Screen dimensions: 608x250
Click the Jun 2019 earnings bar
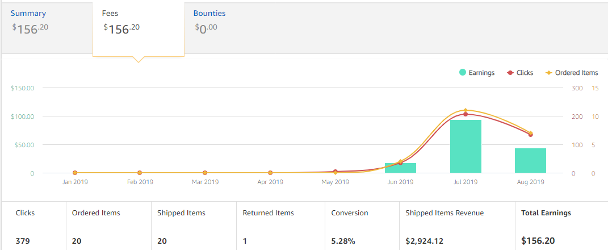pos(400,168)
